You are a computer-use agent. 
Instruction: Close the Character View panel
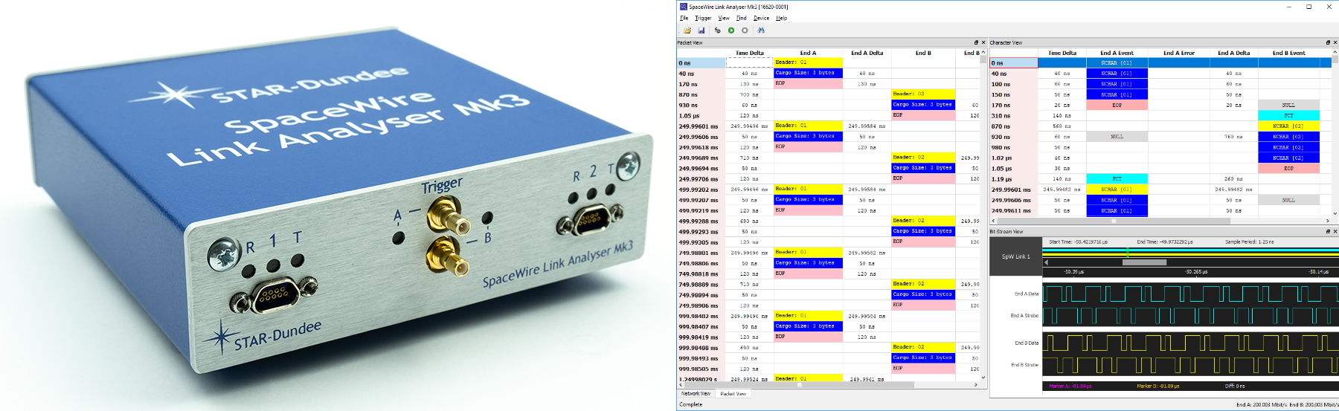point(1335,42)
